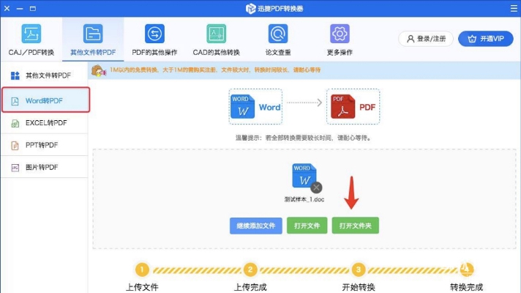Select PPT转PDF in the sidebar

[x=45, y=145]
